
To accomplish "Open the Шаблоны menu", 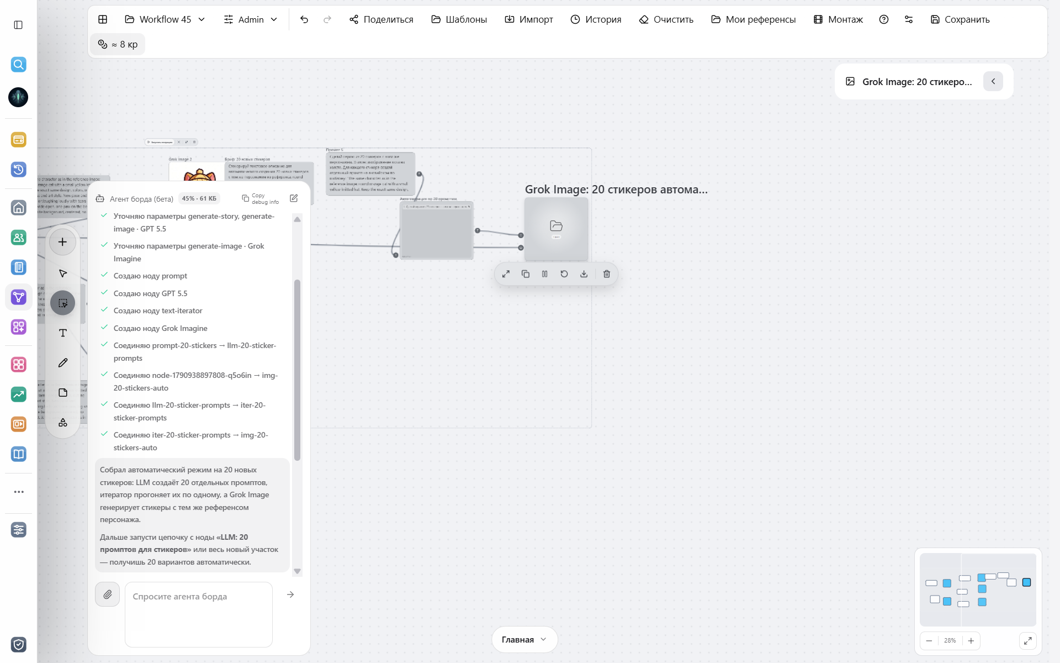I will coord(459,19).
